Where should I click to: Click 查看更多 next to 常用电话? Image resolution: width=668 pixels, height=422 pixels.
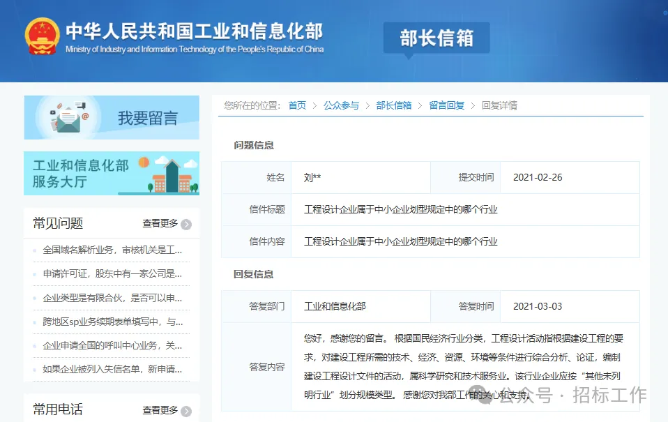point(160,410)
